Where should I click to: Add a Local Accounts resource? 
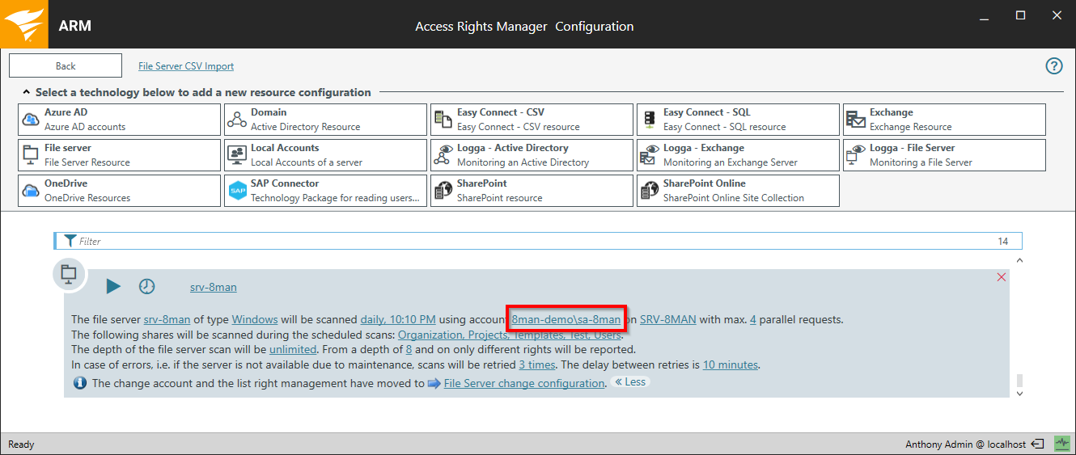click(x=325, y=155)
